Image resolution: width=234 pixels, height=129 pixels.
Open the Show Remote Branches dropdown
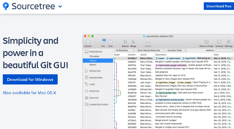[151, 50]
